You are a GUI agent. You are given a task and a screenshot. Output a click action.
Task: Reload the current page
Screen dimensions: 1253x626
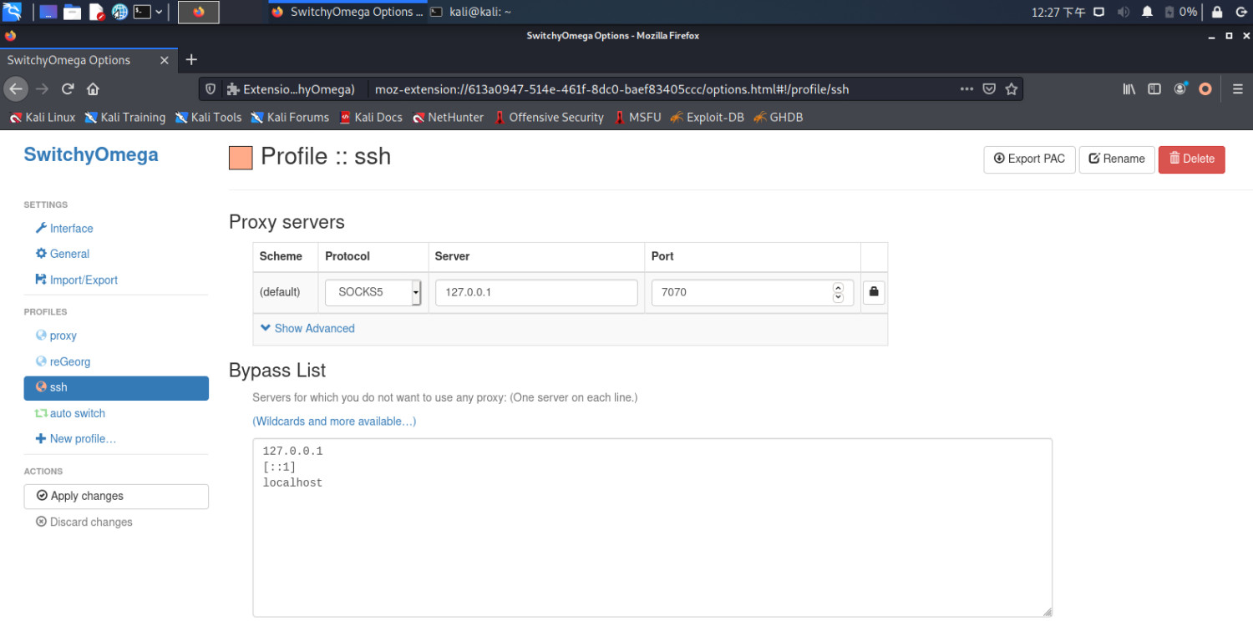[x=68, y=88]
